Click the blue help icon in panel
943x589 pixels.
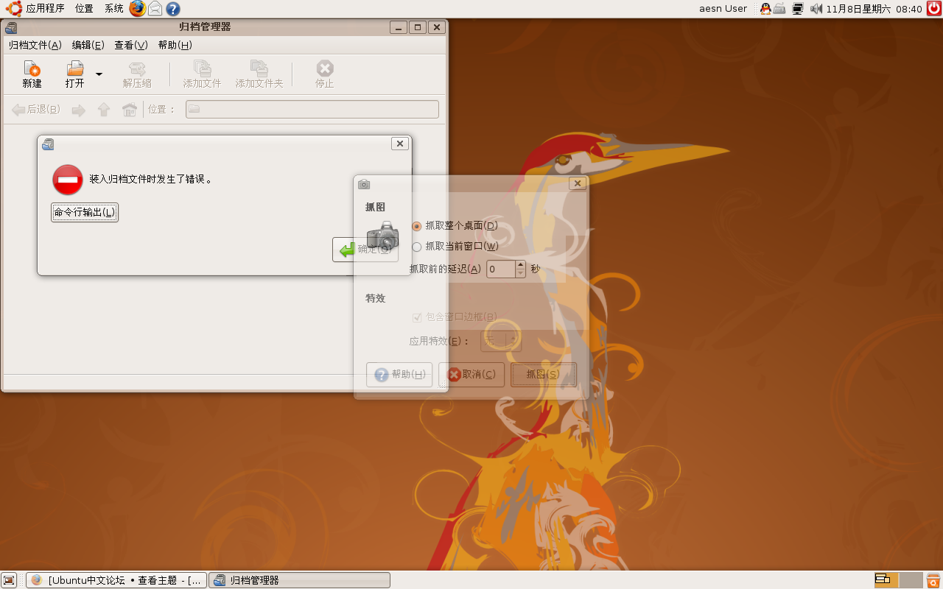coord(173,9)
